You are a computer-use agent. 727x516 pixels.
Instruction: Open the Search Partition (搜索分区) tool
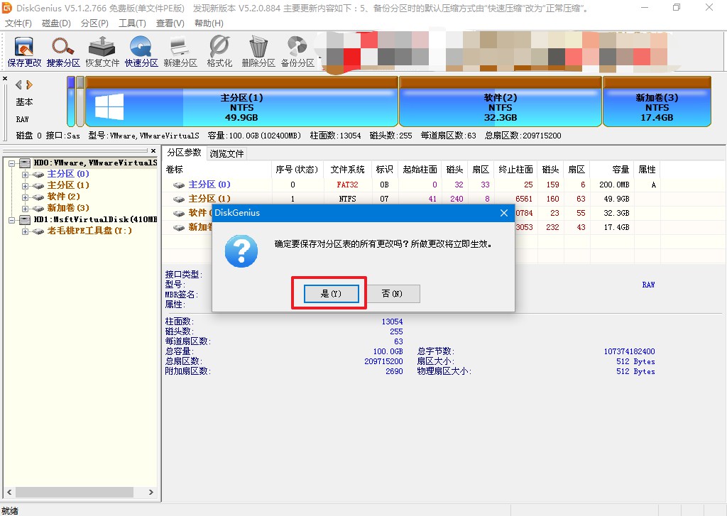click(63, 52)
